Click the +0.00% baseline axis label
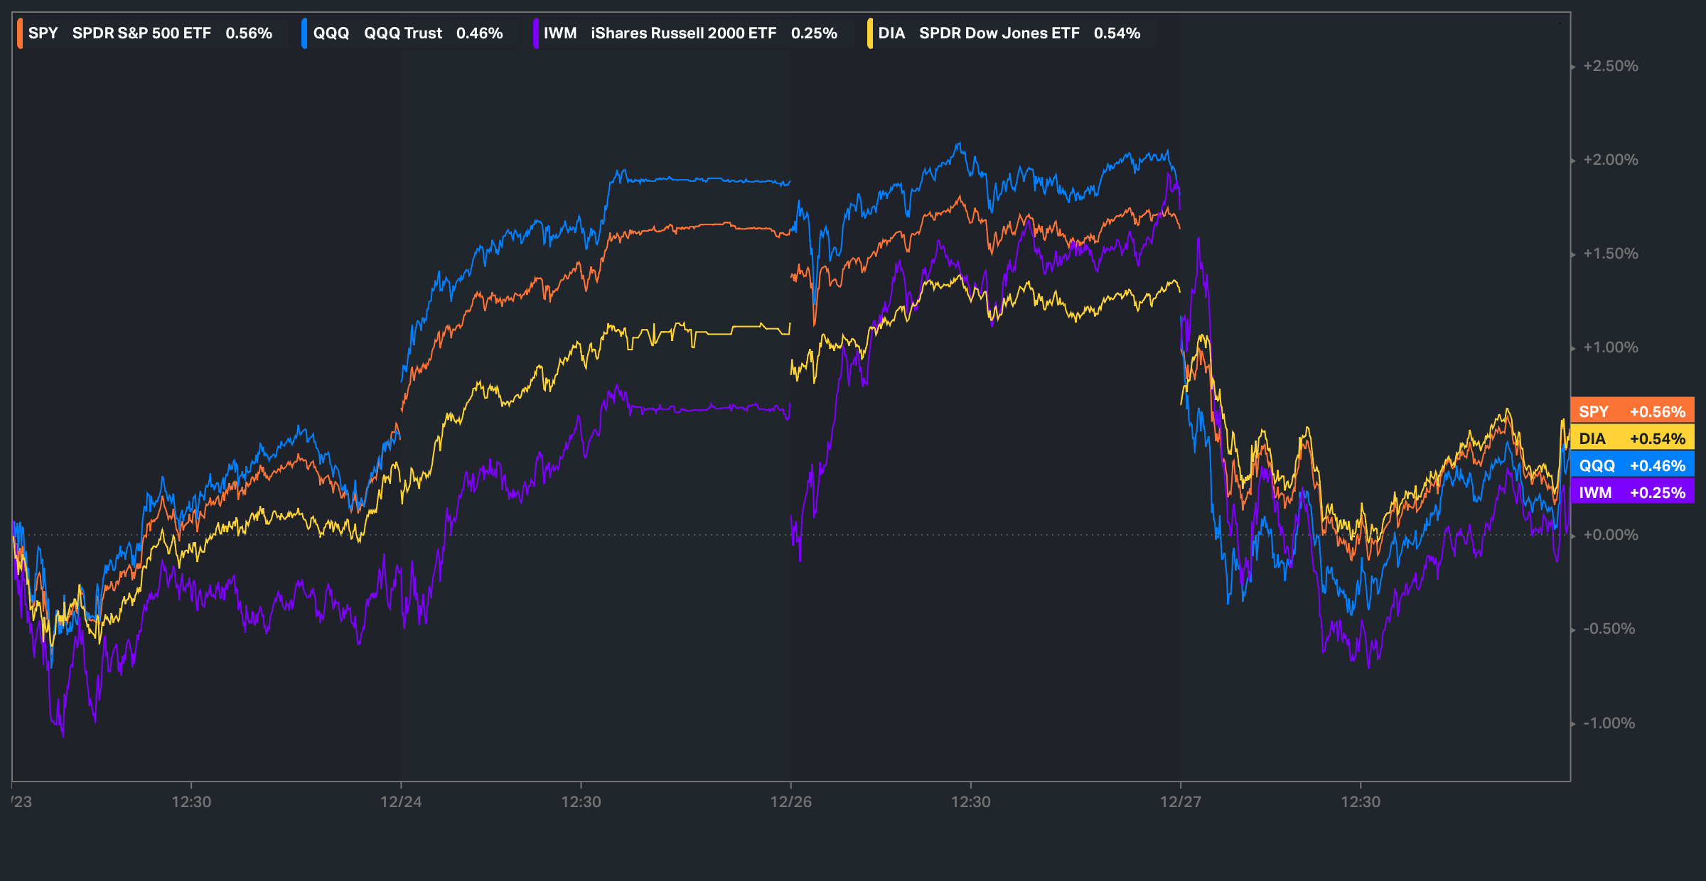 click(1610, 535)
